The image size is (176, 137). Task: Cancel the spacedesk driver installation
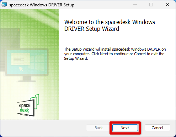click(x=157, y=128)
